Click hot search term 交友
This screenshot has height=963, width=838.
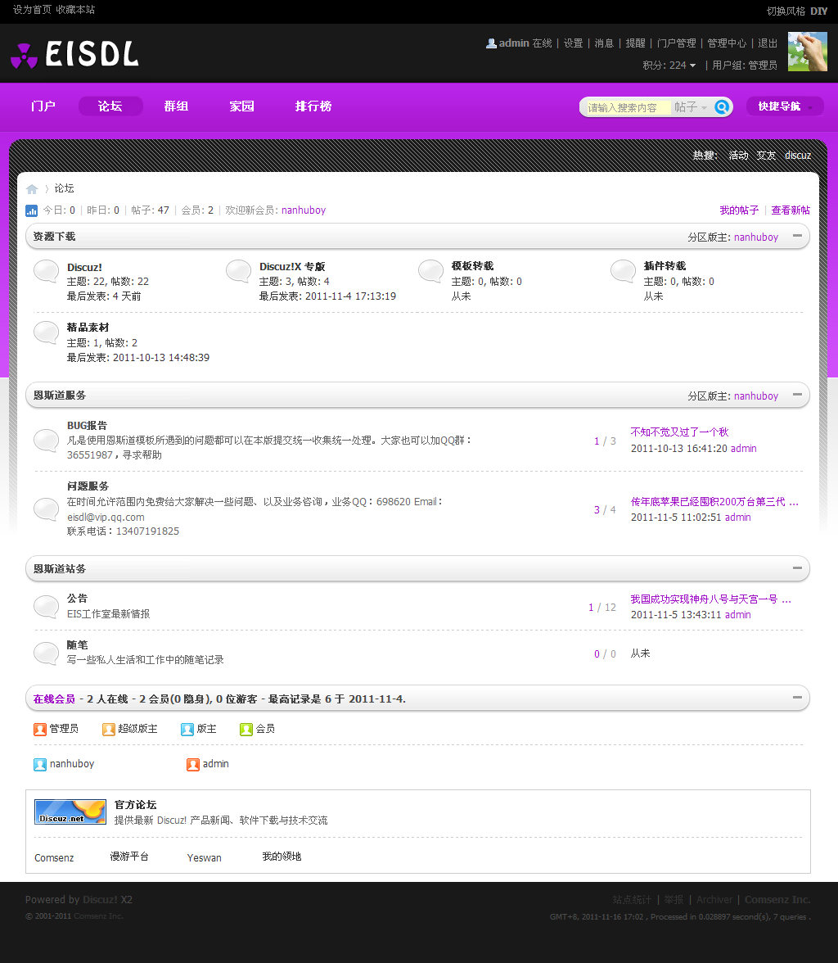pos(766,156)
